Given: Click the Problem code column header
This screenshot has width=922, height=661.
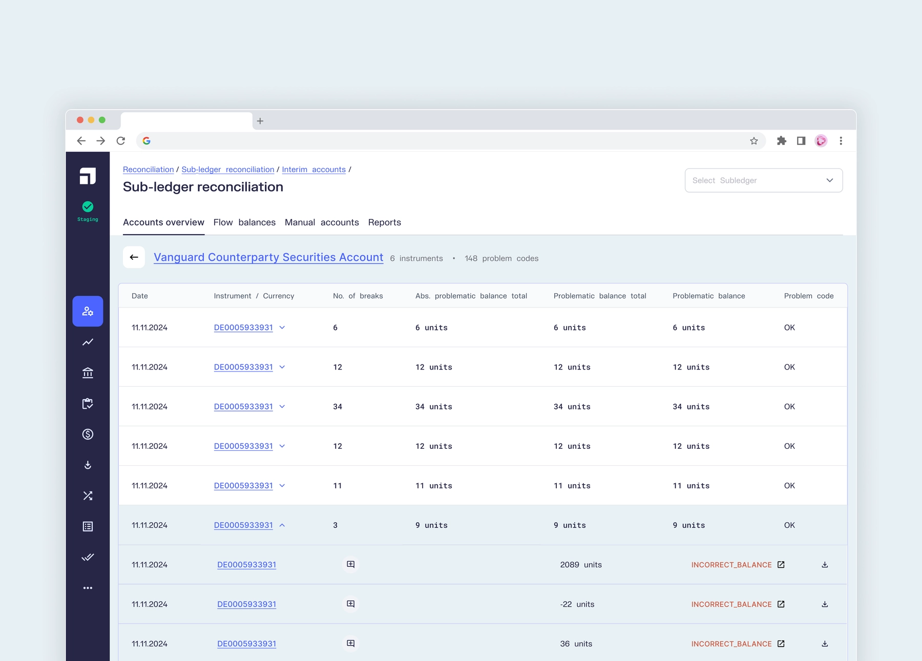Looking at the screenshot, I should coord(808,296).
